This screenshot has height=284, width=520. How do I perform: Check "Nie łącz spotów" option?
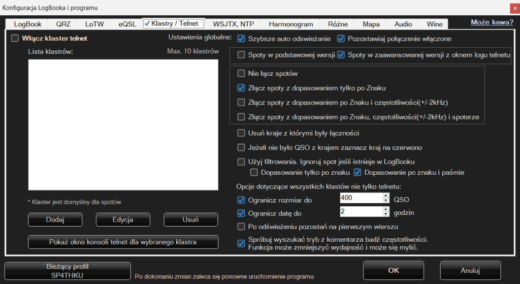point(241,73)
